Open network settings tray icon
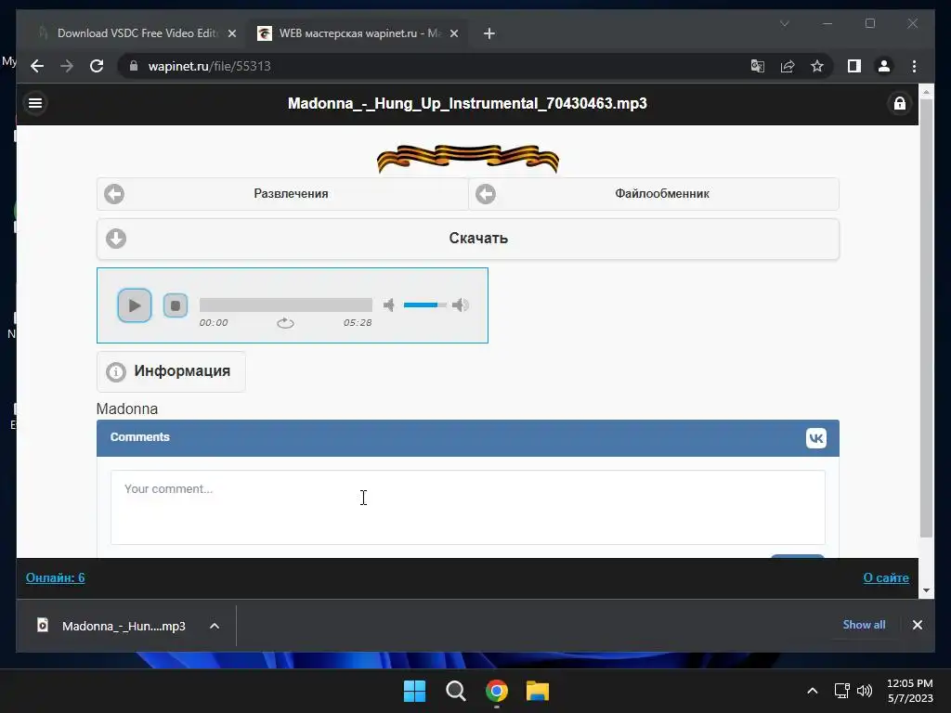This screenshot has height=713, width=951. point(841,691)
